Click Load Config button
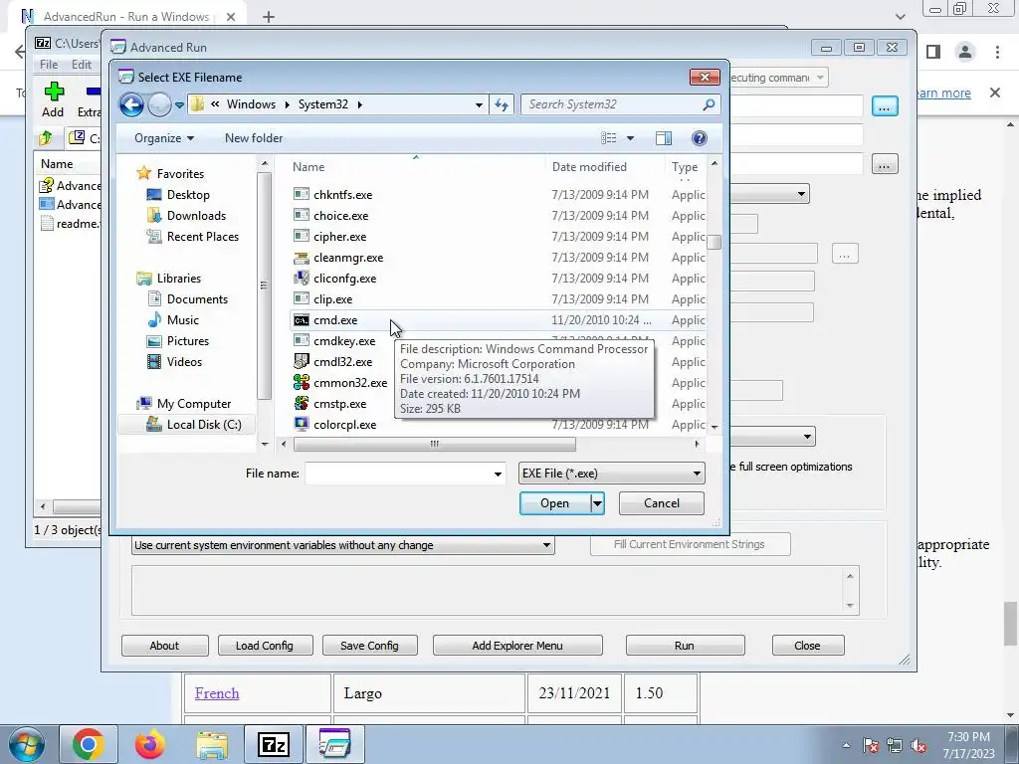The height and width of the screenshot is (764, 1019). [x=265, y=645]
